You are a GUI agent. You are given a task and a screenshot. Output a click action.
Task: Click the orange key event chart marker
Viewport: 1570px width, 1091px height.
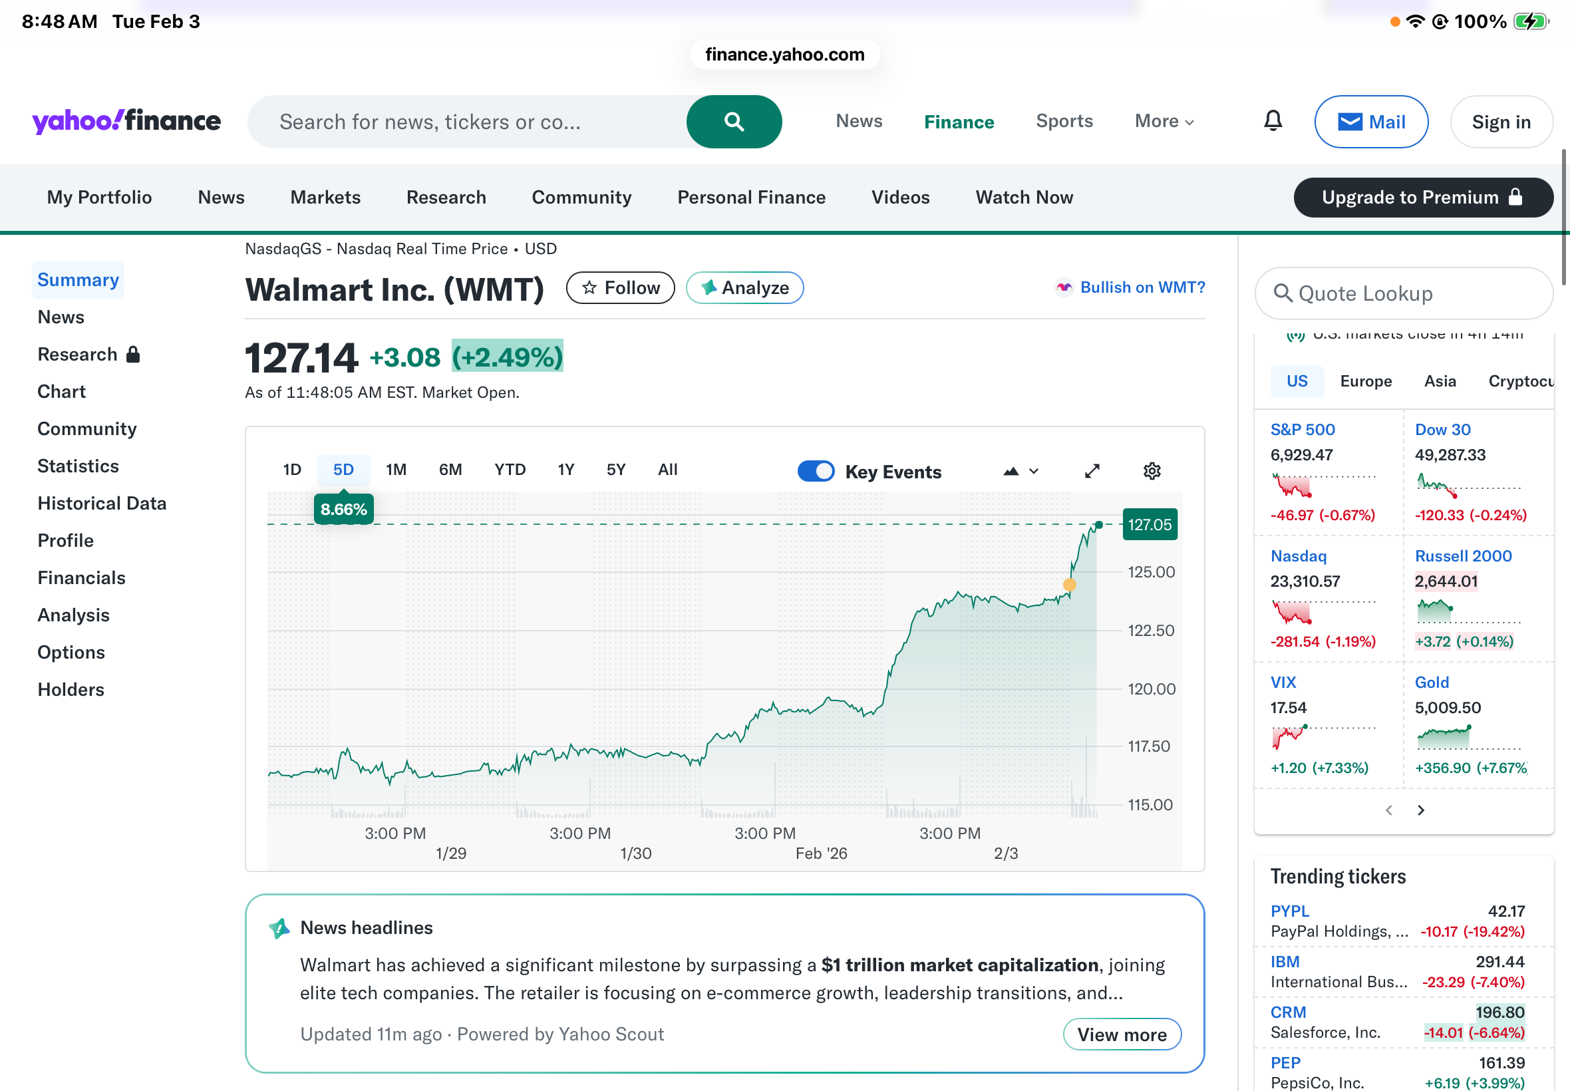click(x=1069, y=585)
